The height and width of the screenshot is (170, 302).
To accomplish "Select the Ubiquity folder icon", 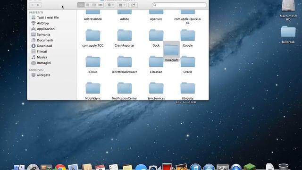I will pos(188,88).
